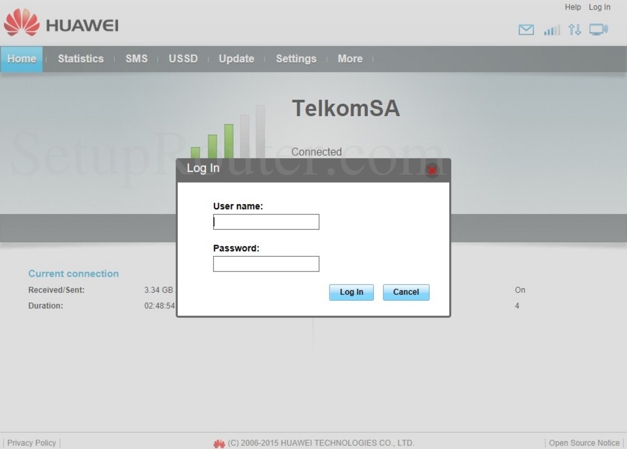Open the SMS menu item
Viewport: 627px width, 449px height.
point(137,59)
